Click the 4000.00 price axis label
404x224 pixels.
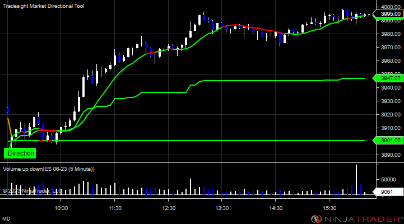pyautogui.click(x=391, y=7)
